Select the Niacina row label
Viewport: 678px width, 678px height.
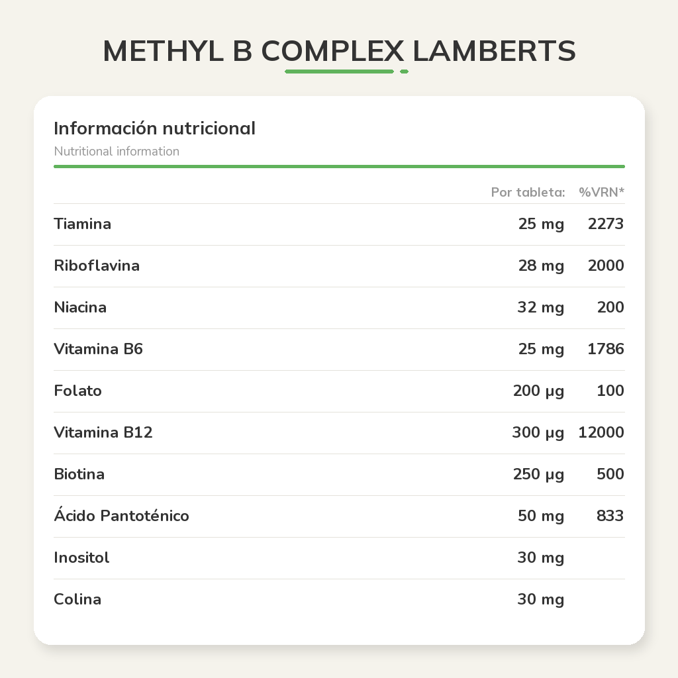point(80,307)
